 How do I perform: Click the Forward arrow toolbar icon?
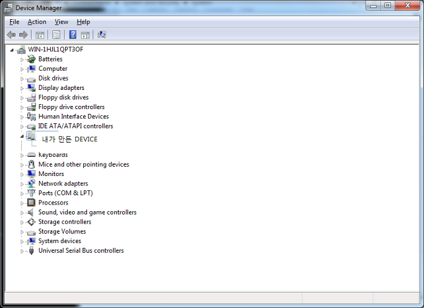click(x=24, y=35)
